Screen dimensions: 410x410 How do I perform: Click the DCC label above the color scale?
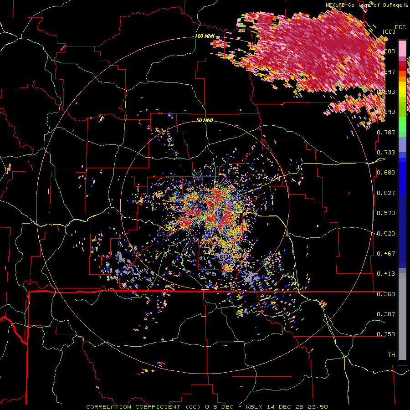(x=400, y=27)
